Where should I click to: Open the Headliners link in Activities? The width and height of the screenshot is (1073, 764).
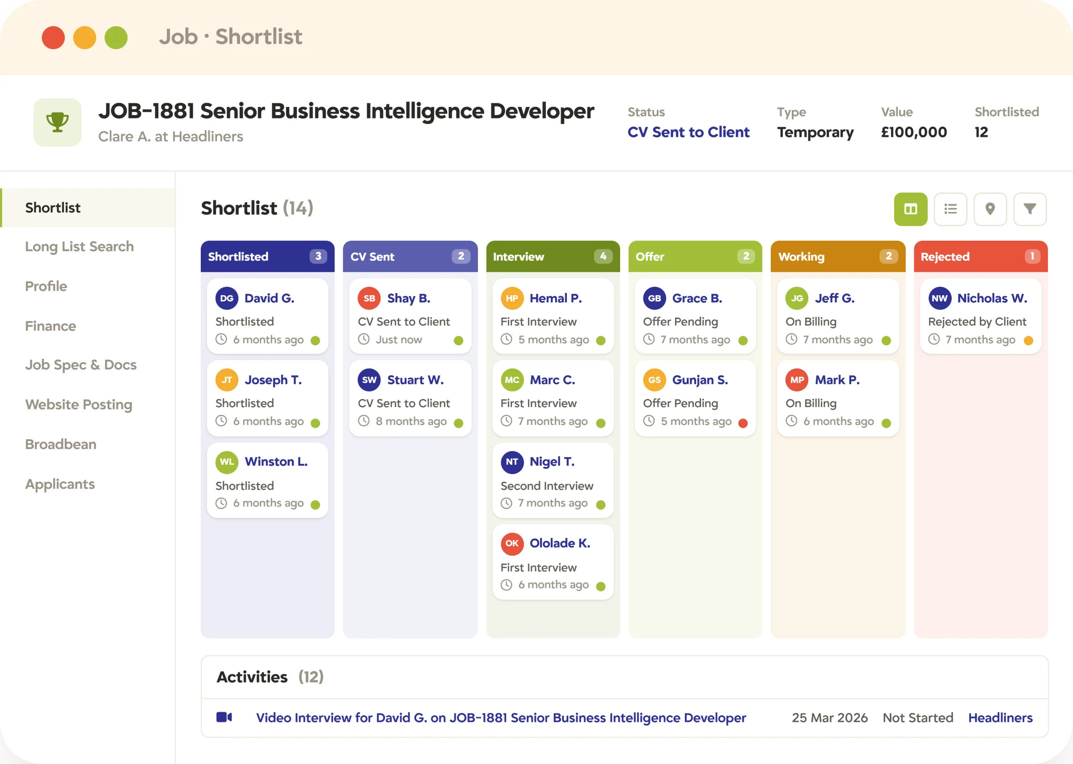[1000, 717]
